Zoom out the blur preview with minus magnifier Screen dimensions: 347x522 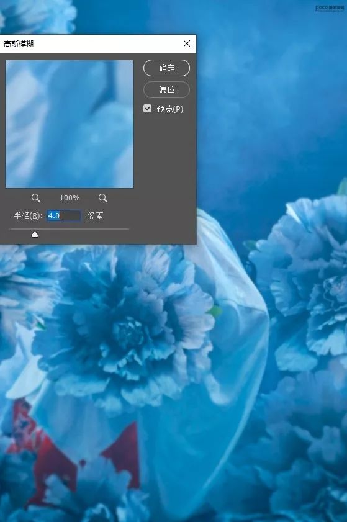(x=35, y=198)
